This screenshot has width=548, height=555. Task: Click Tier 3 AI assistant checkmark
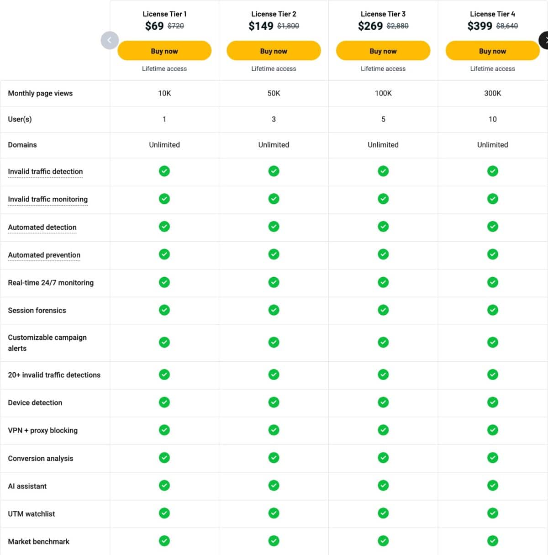pyautogui.click(x=383, y=486)
